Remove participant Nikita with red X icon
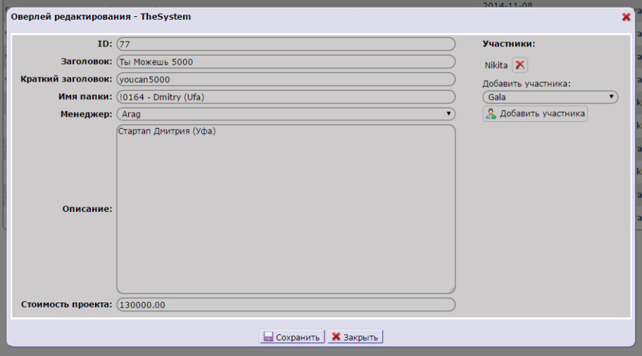Viewport: 642px width, 356px height. click(520, 65)
